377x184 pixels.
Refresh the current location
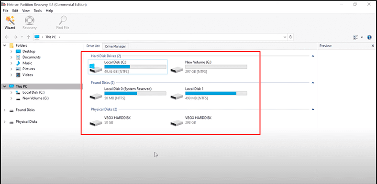(291, 37)
